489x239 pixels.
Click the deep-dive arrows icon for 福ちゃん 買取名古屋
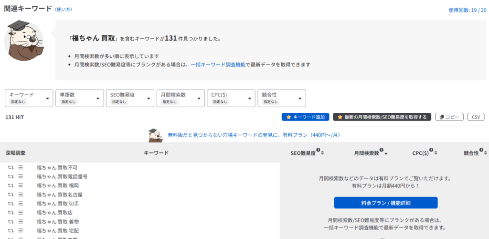click(x=11, y=195)
